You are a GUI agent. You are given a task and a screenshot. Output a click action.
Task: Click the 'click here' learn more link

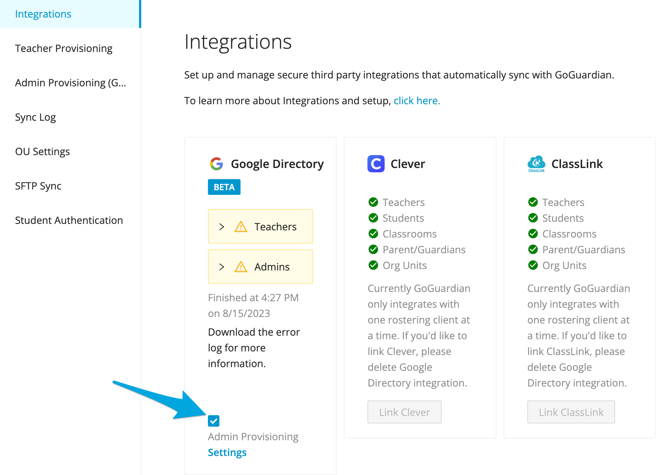point(417,101)
